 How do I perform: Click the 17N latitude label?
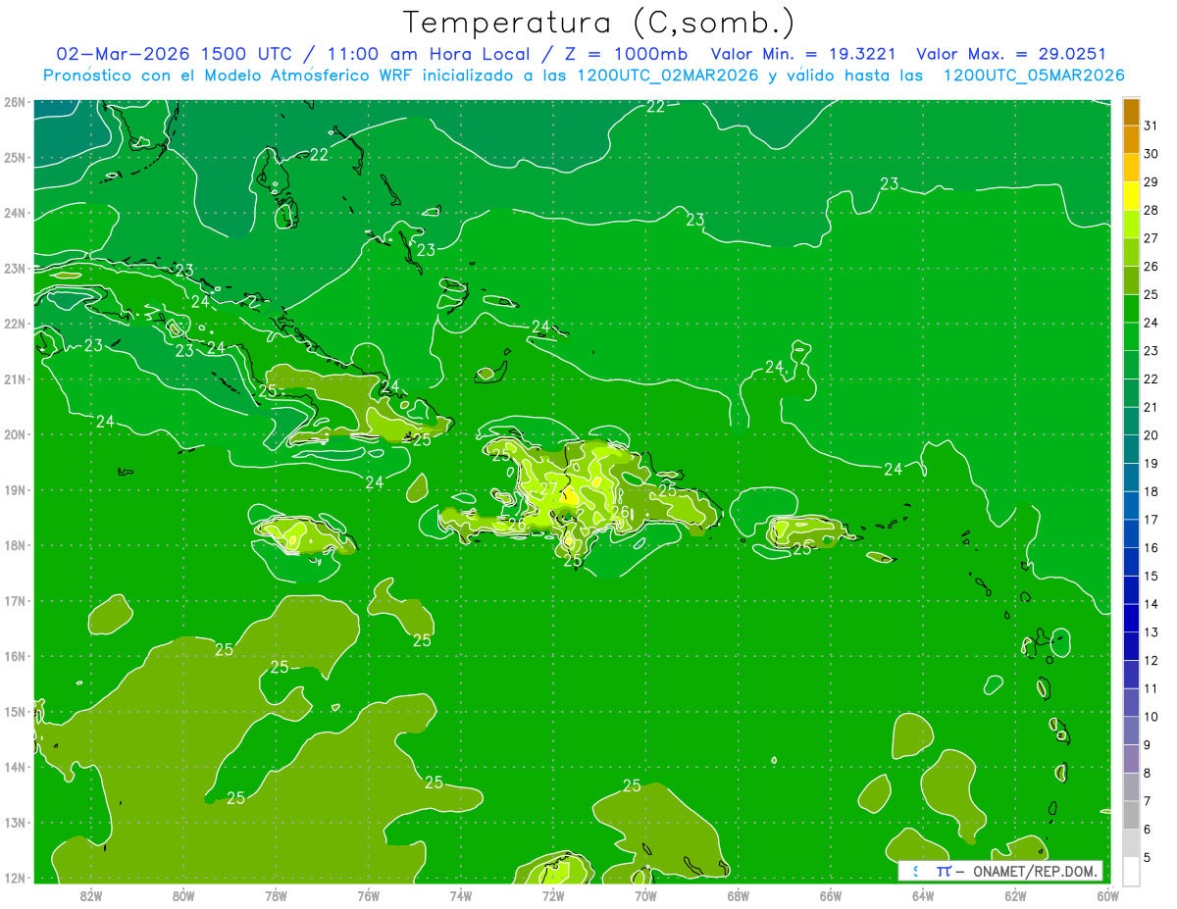point(14,600)
